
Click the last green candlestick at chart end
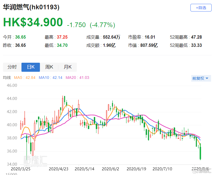pyautogui.click(x=200, y=153)
